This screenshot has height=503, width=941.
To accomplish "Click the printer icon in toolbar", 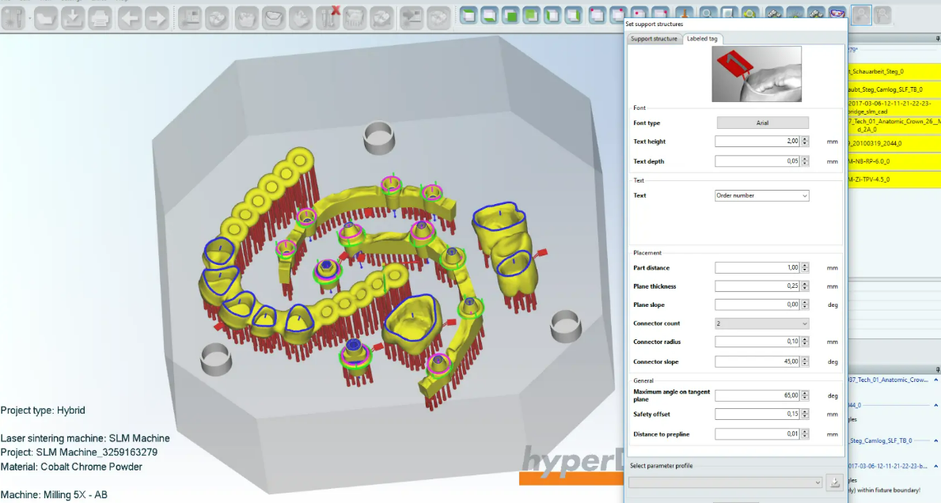I will point(100,18).
